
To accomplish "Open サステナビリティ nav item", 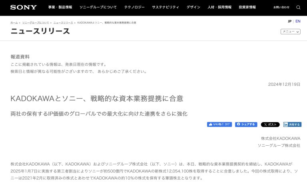I will 166,7.
